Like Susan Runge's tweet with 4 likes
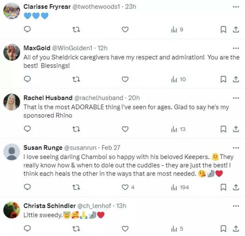Viewport: 245px width, 236px height. click(x=125, y=187)
